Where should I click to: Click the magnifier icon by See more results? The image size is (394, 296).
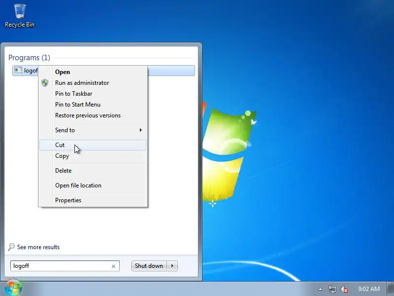[x=11, y=247]
